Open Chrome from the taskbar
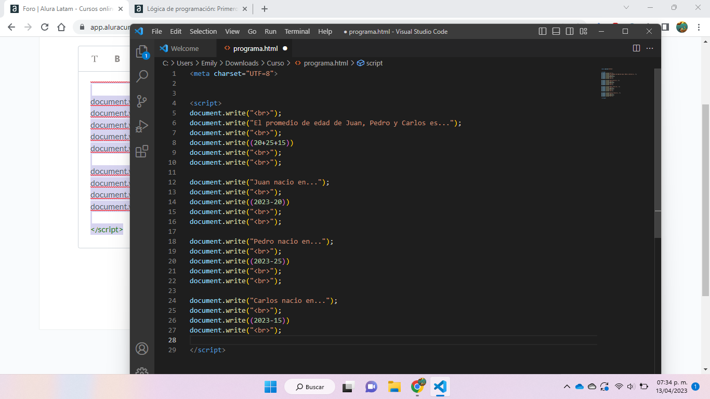The height and width of the screenshot is (399, 710). 418,387
